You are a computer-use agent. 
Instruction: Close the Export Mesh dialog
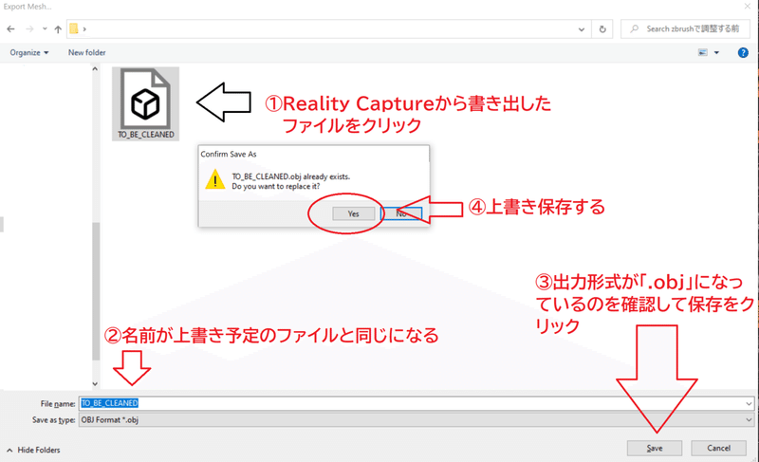click(748, 7)
